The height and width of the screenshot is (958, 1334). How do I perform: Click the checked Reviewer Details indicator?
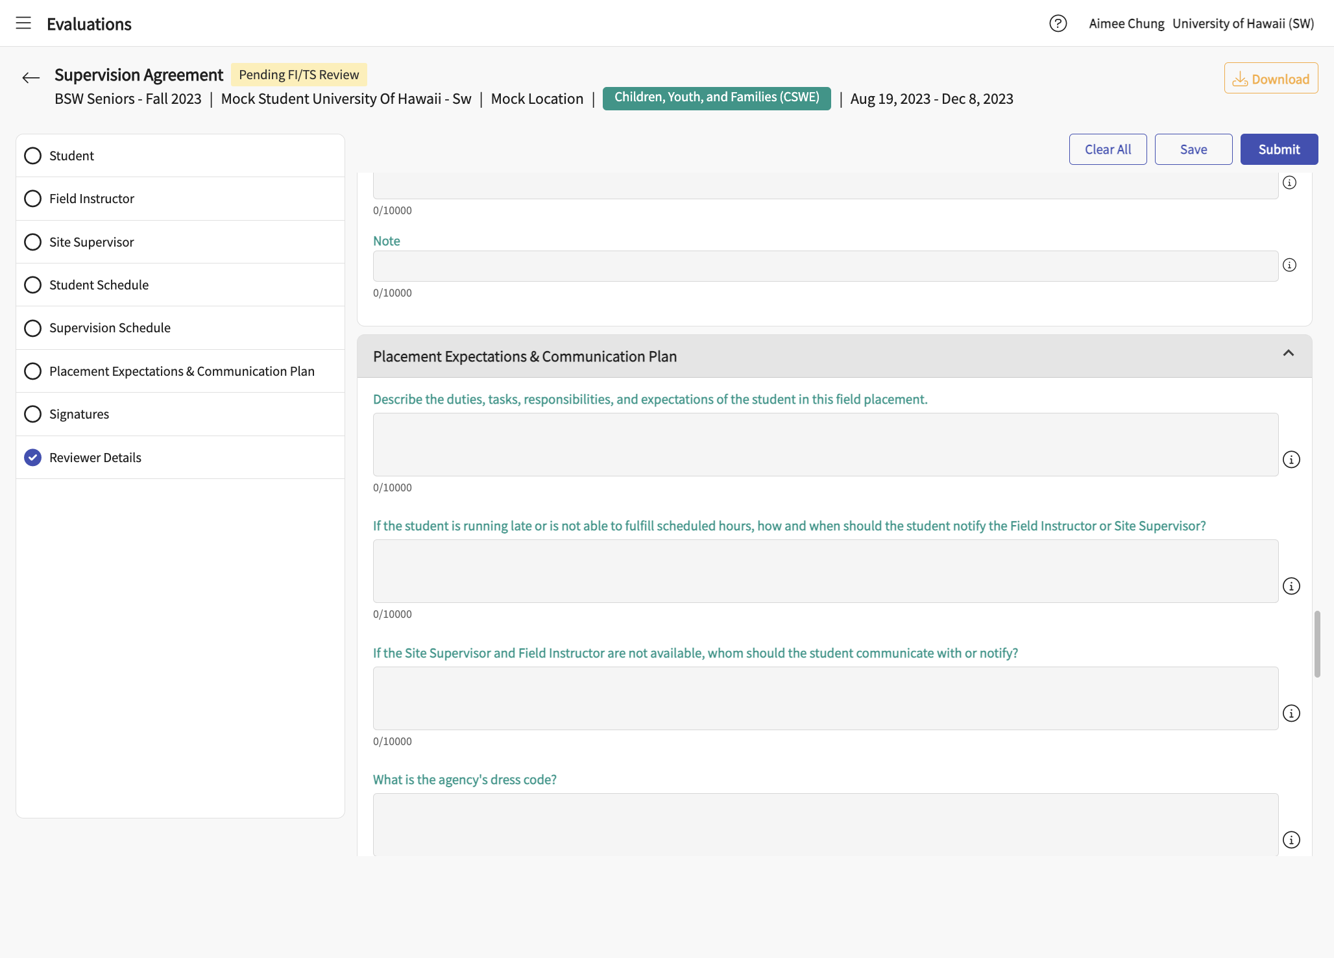coord(32,458)
